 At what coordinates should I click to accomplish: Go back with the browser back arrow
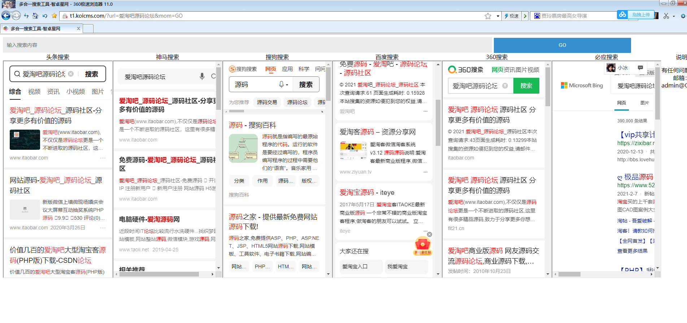pos(6,15)
